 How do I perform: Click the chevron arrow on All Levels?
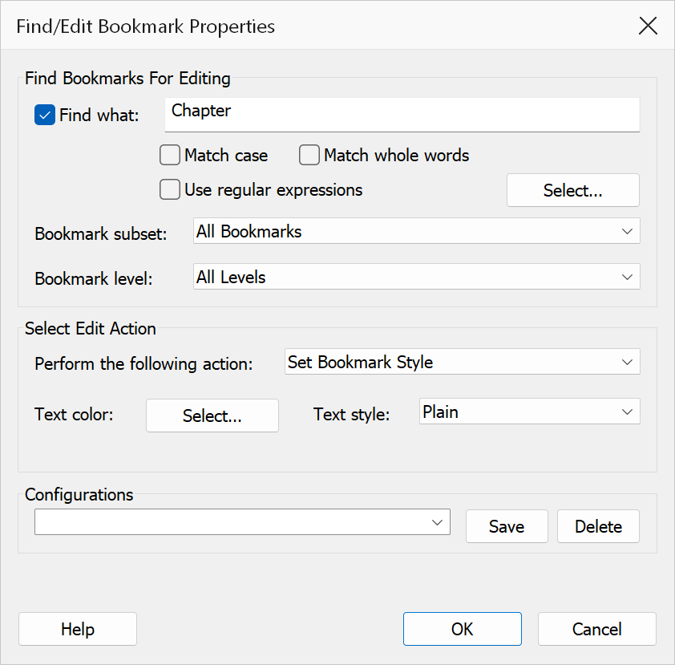click(627, 277)
